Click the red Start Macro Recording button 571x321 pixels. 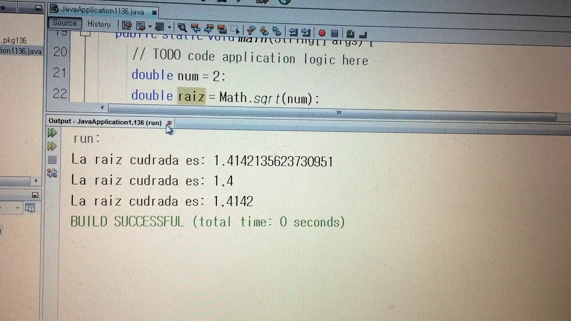click(322, 33)
